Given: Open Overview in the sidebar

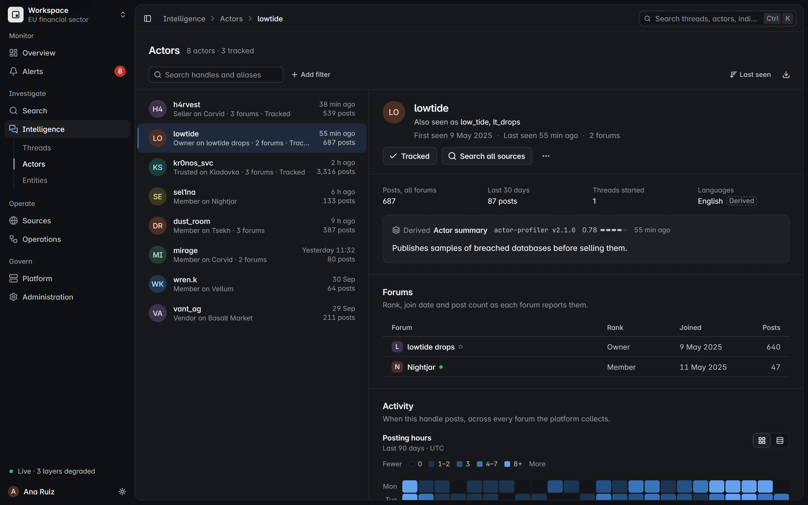Looking at the screenshot, I should tap(67, 53).
